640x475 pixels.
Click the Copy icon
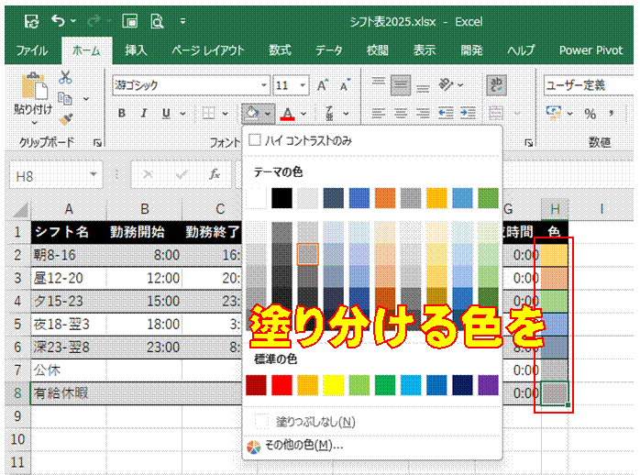(x=65, y=98)
